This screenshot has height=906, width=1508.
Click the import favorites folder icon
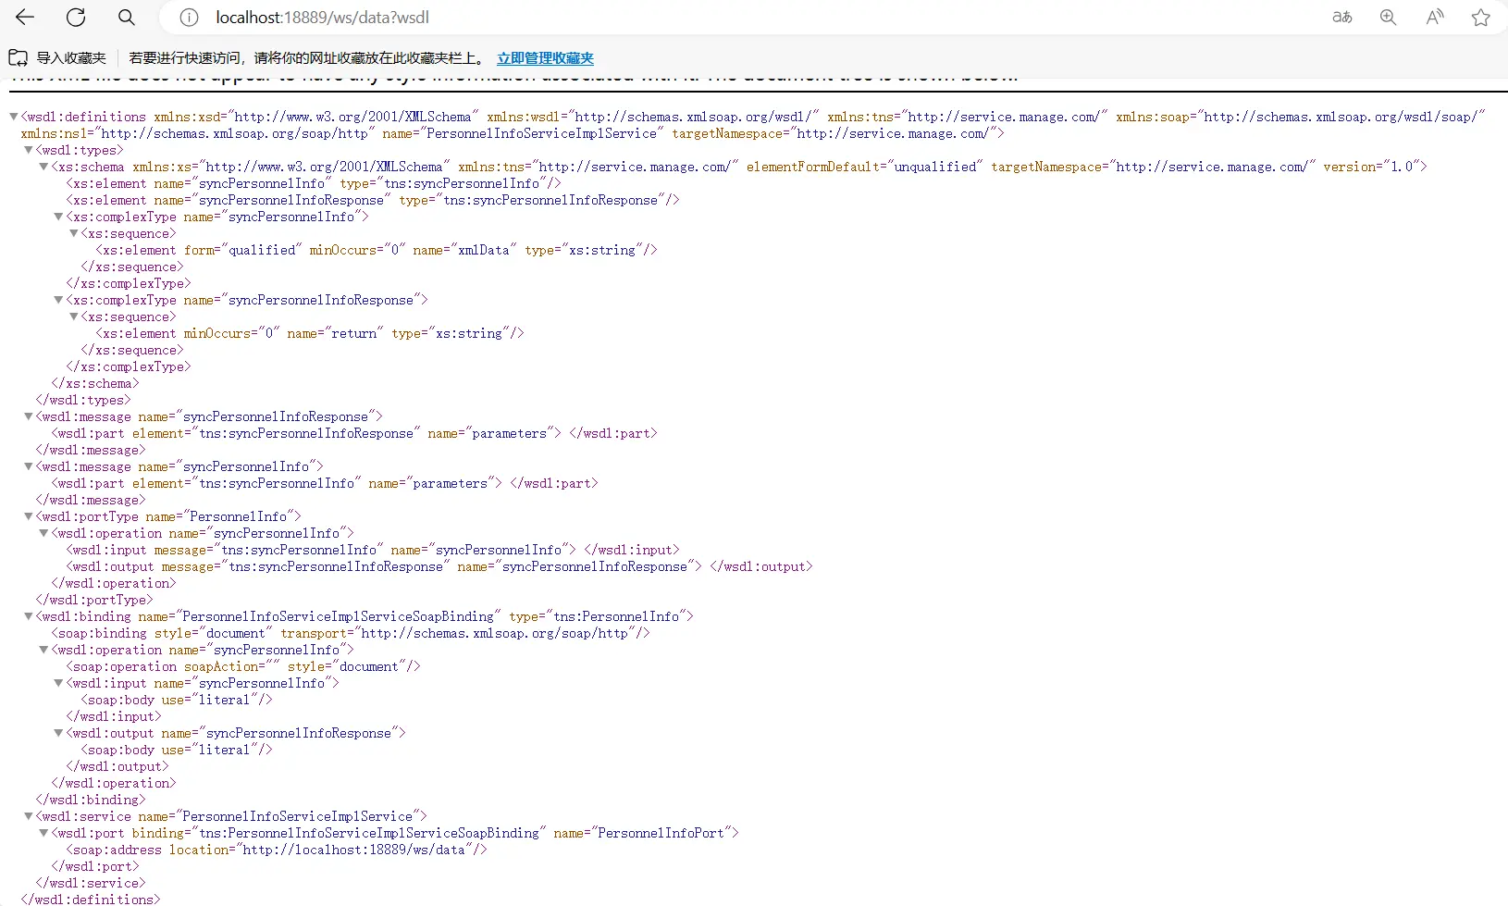point(18,57)
